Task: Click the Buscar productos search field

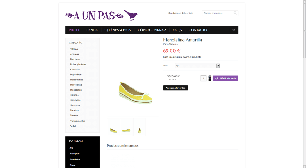Action: 218,13
